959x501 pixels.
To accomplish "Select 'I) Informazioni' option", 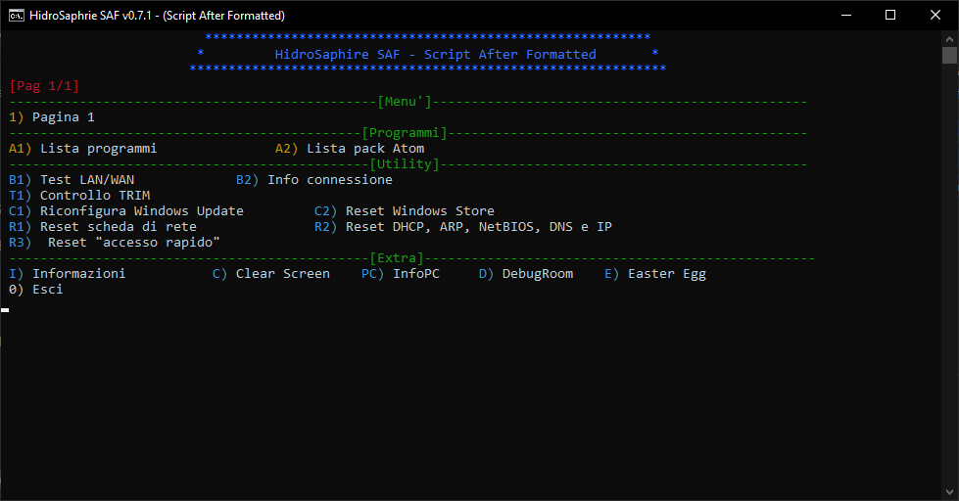I will 68,274.
